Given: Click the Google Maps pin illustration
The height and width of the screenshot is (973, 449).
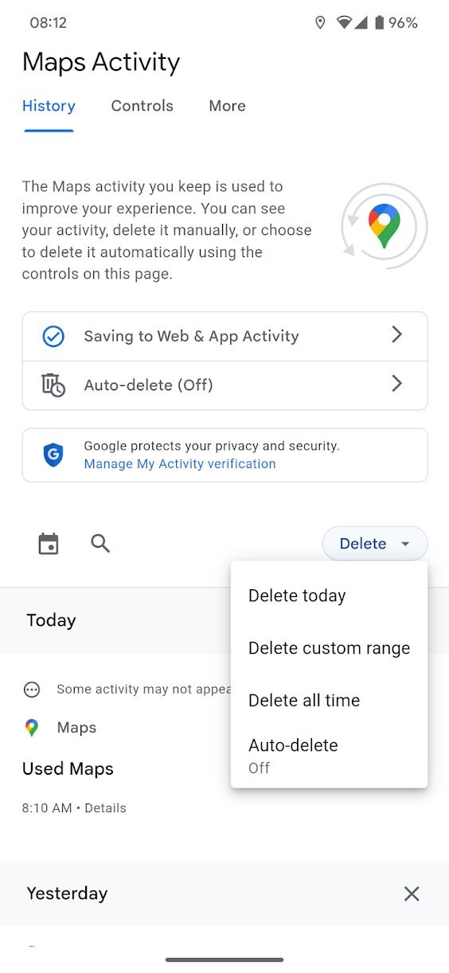Looking at the screenshot, I should 385,226.
